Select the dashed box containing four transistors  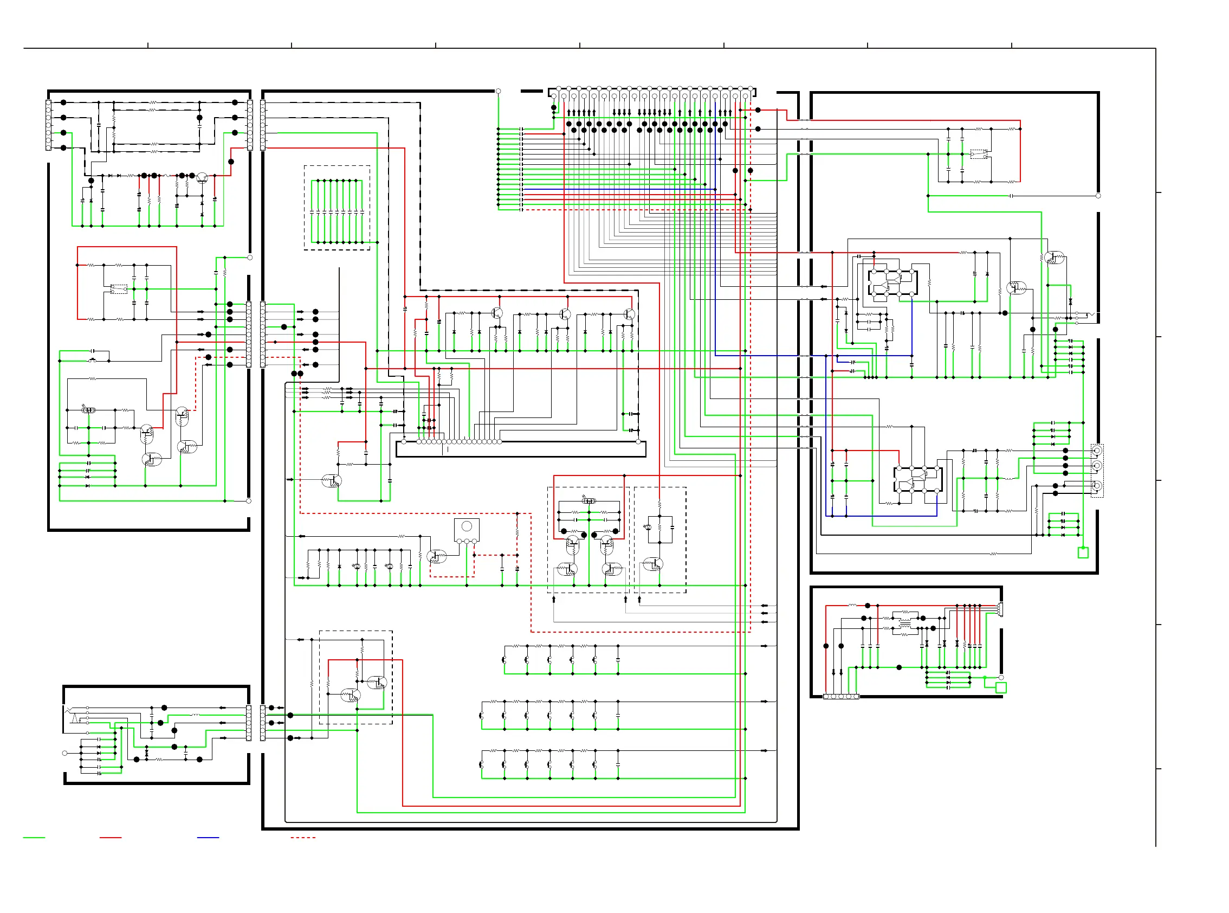(x=588, y=540)
